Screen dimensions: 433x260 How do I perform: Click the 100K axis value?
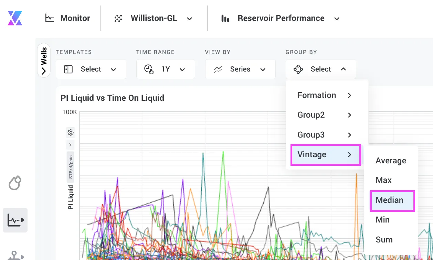(70, 112)
